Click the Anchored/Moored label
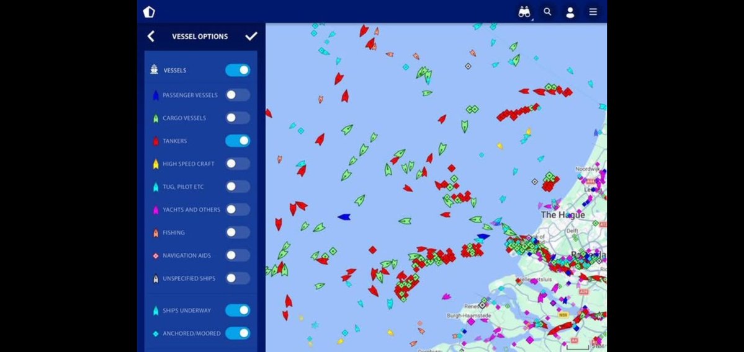This screenshot has width=744, height=352. [192, 333]
